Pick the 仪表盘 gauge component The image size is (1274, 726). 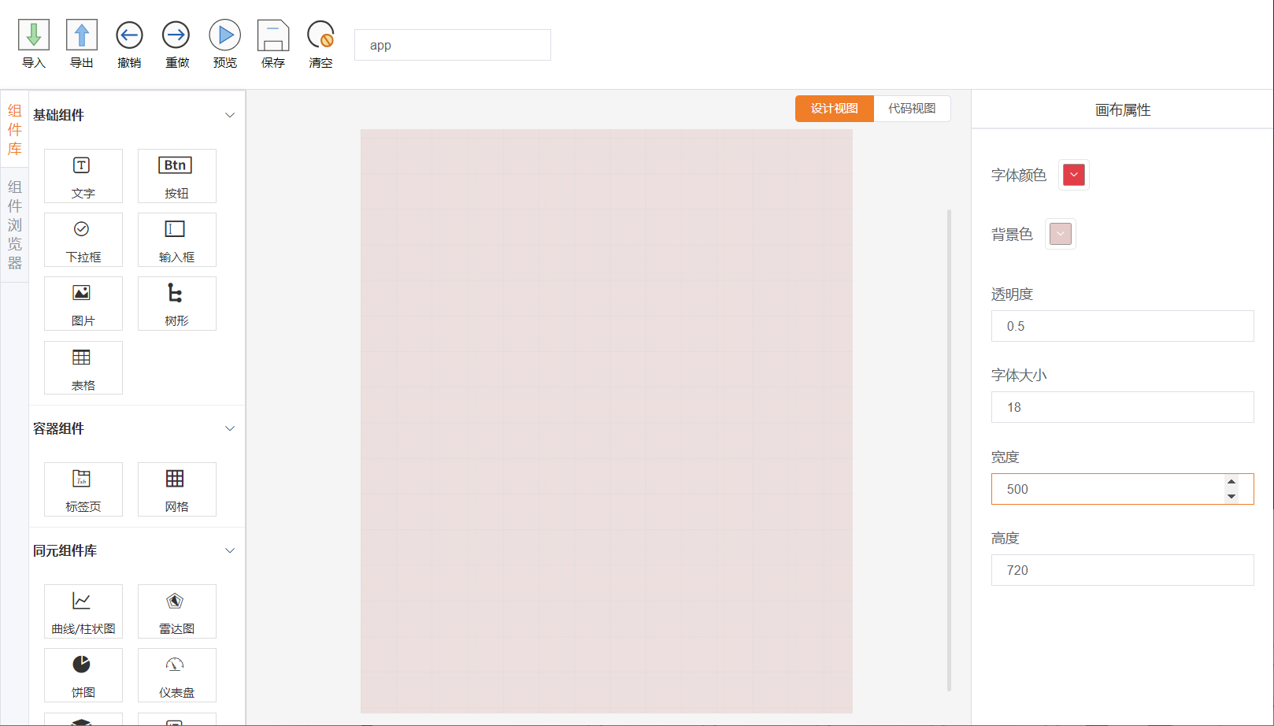pos(177,675)
